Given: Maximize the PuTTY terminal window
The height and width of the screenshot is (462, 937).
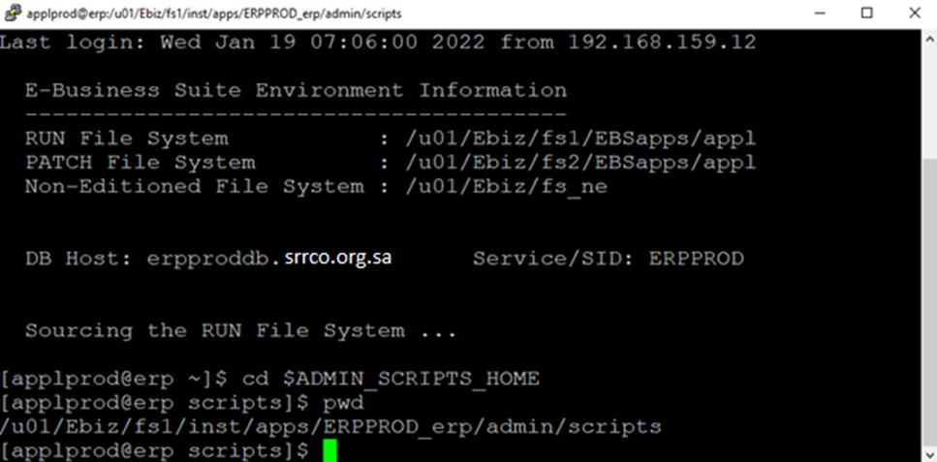Looking at the screenshot, I should 865,15.
